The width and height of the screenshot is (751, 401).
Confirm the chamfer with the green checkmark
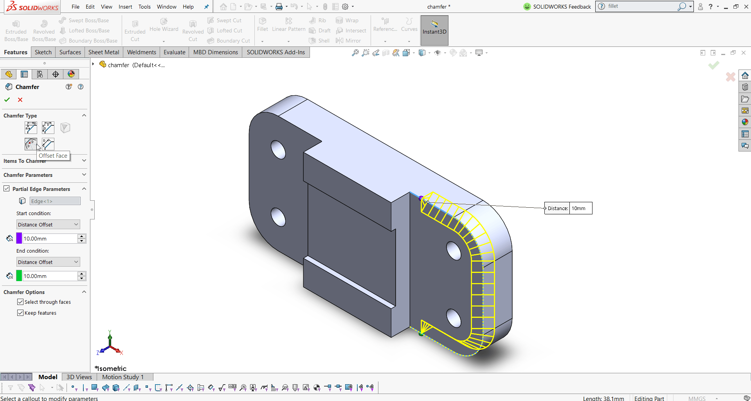[7, 100]
